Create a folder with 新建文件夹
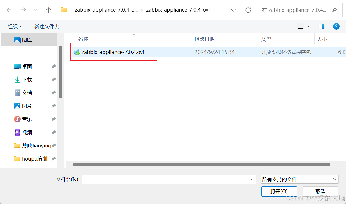346x204 pixels. (47, 26)
